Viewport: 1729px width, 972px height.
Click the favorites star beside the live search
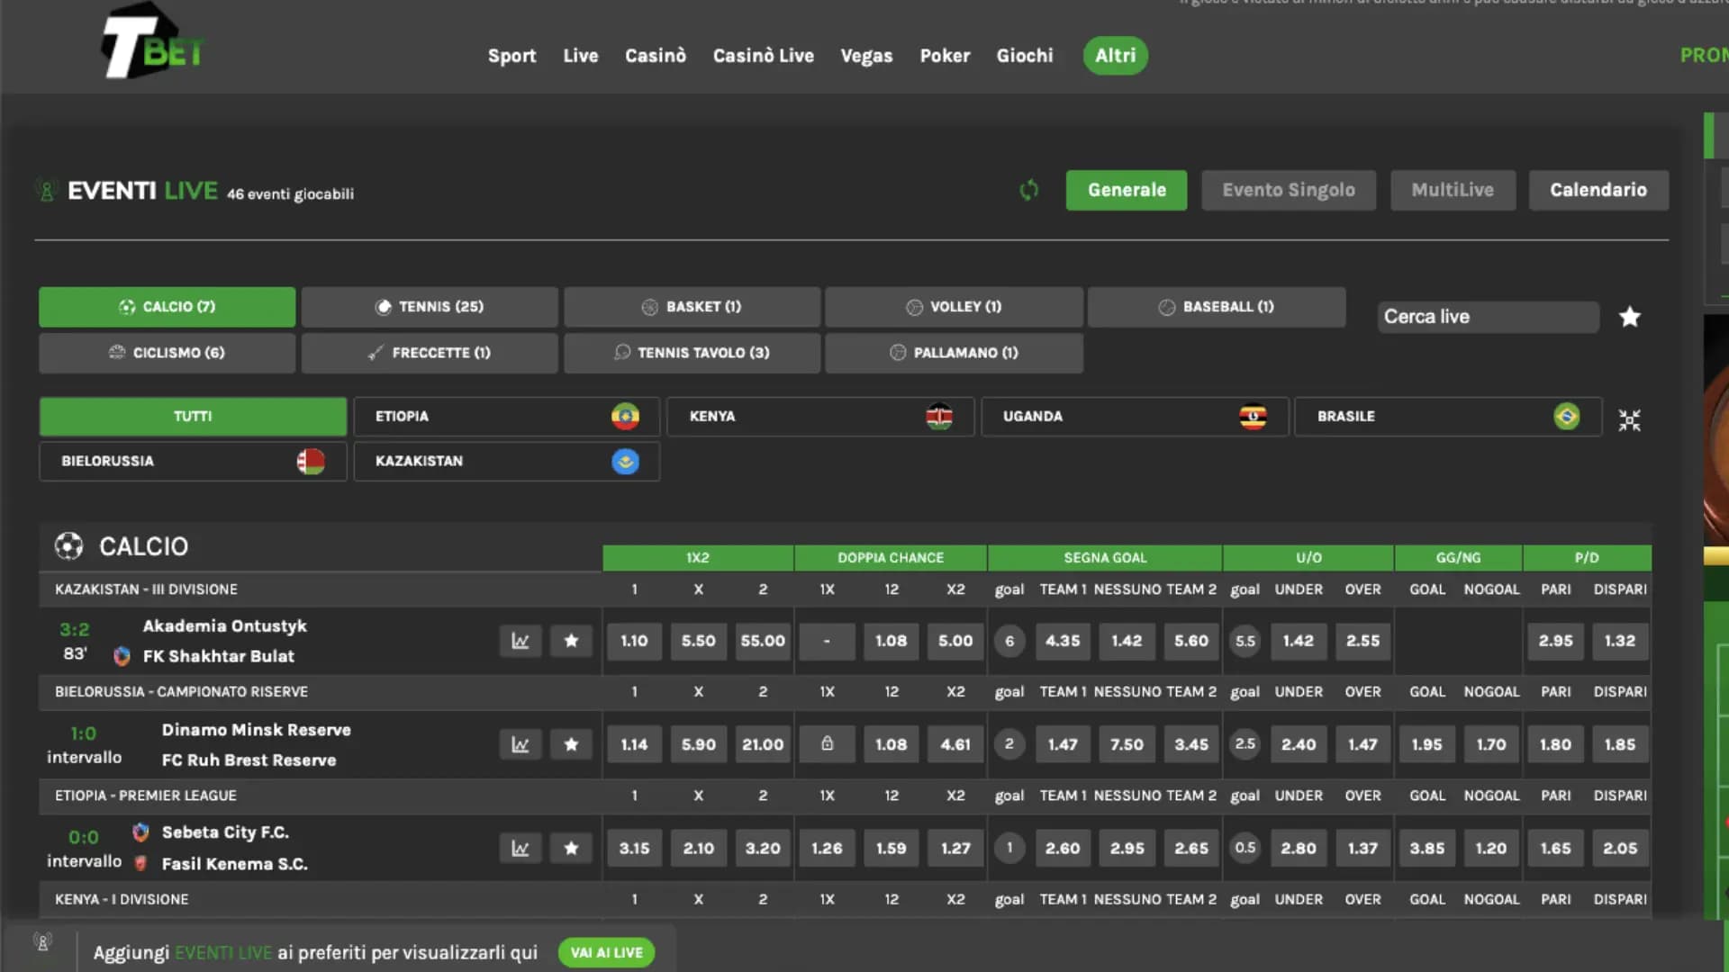(1630, 317)
